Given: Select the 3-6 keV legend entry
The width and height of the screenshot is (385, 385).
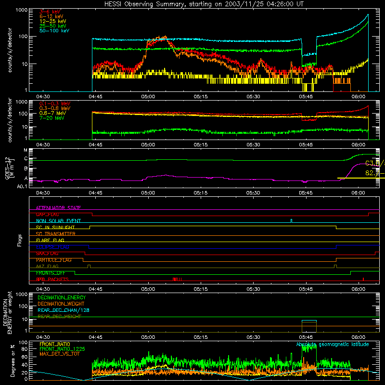Looking at the screenshot, I should pos(50,12).
